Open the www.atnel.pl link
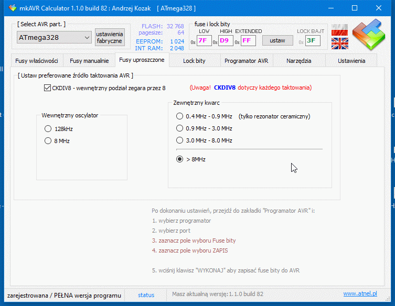The width and height of the screenshot is (395, 306). pos(360,294)
